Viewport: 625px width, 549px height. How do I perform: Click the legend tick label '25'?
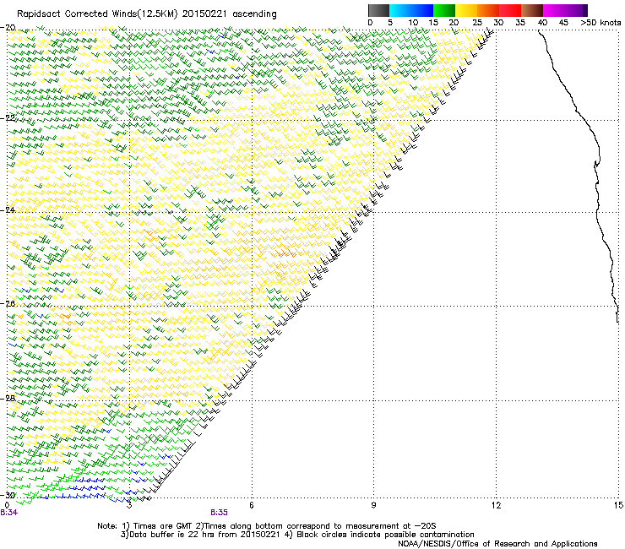476,23
